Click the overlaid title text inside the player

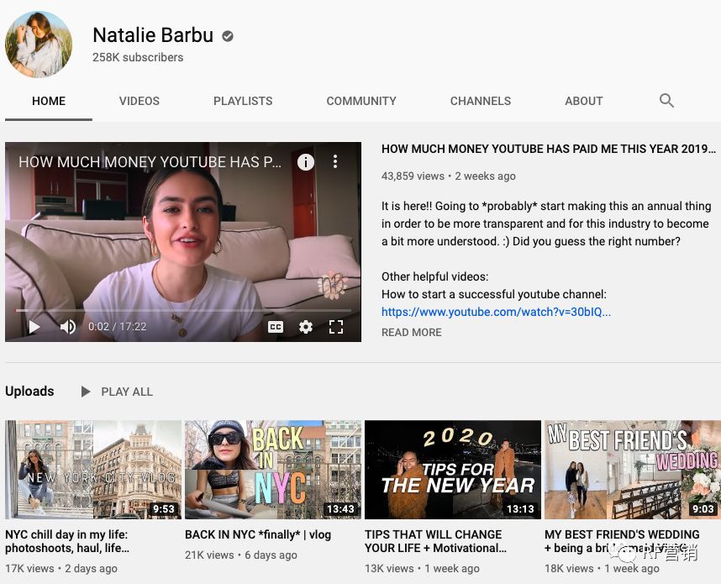coord(150,162)
